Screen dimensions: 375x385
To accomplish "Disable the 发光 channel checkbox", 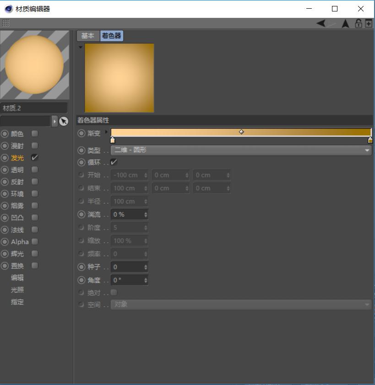I will pyautogui.click(x=35, y=157).
